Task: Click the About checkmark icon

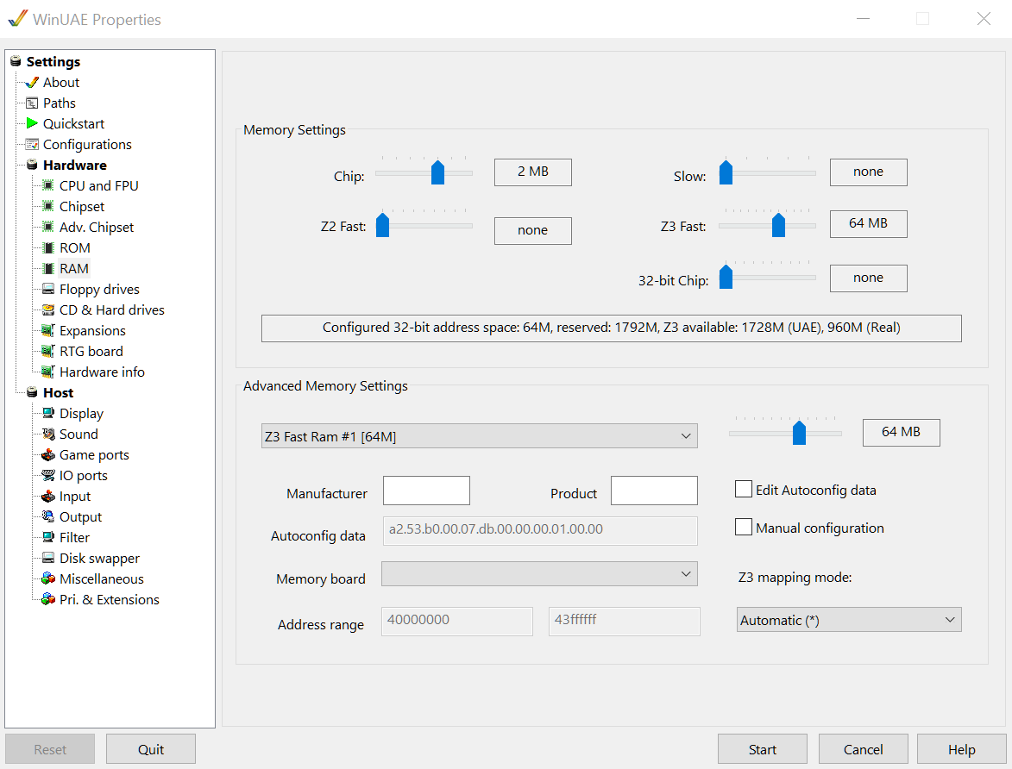Action: (32, 83)
